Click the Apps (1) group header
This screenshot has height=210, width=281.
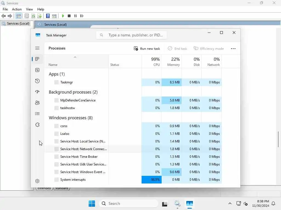57,74
